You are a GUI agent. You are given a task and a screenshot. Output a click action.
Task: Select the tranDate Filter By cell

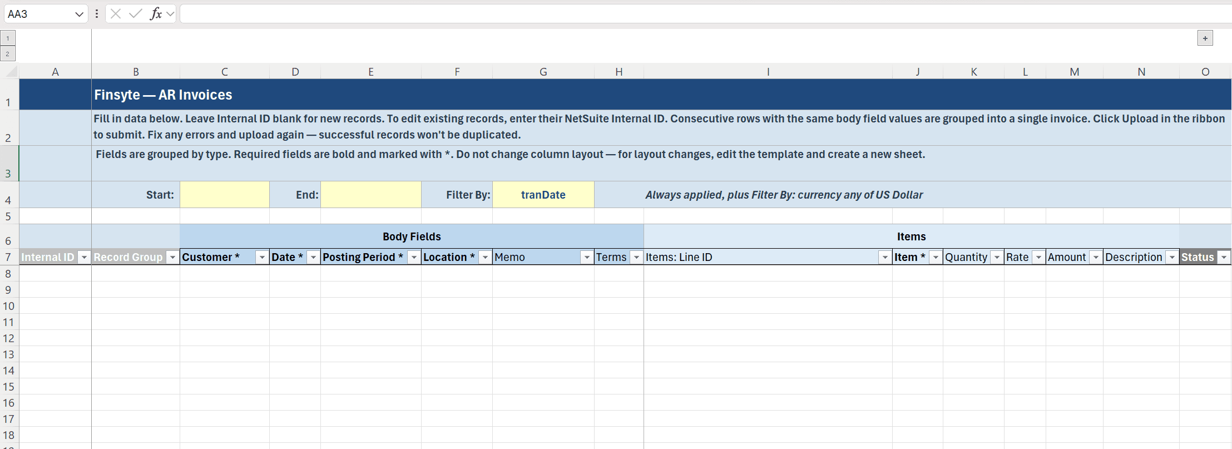[x=543, y=195]
